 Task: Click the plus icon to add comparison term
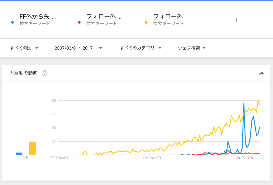coord(236,20)
